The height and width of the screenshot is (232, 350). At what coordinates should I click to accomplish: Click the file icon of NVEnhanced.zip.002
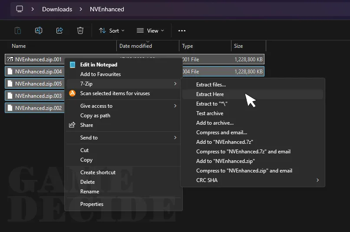tap(10, 108)
